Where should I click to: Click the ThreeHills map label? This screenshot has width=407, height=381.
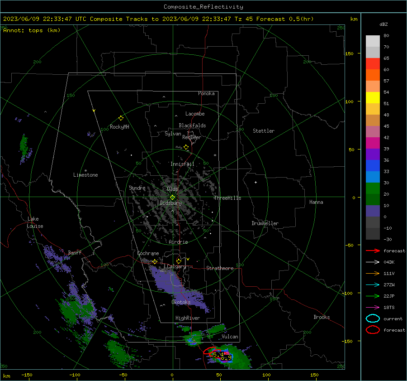tap(227, 198)
